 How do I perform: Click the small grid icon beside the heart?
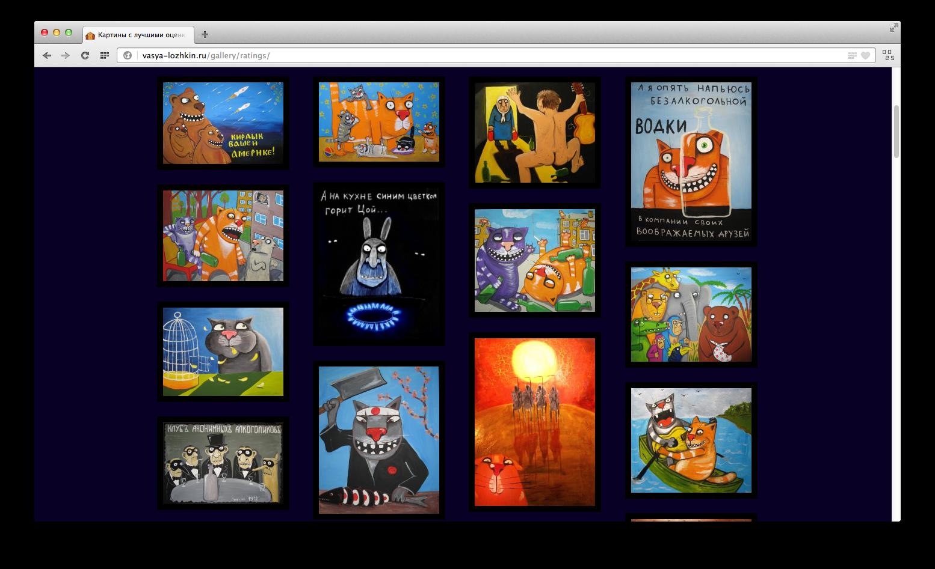852,56
